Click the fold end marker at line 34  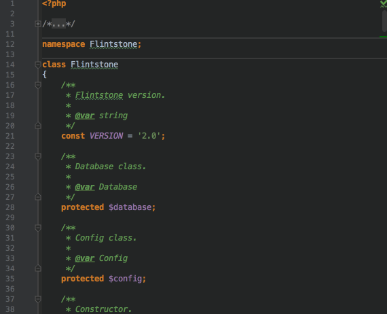38,268
